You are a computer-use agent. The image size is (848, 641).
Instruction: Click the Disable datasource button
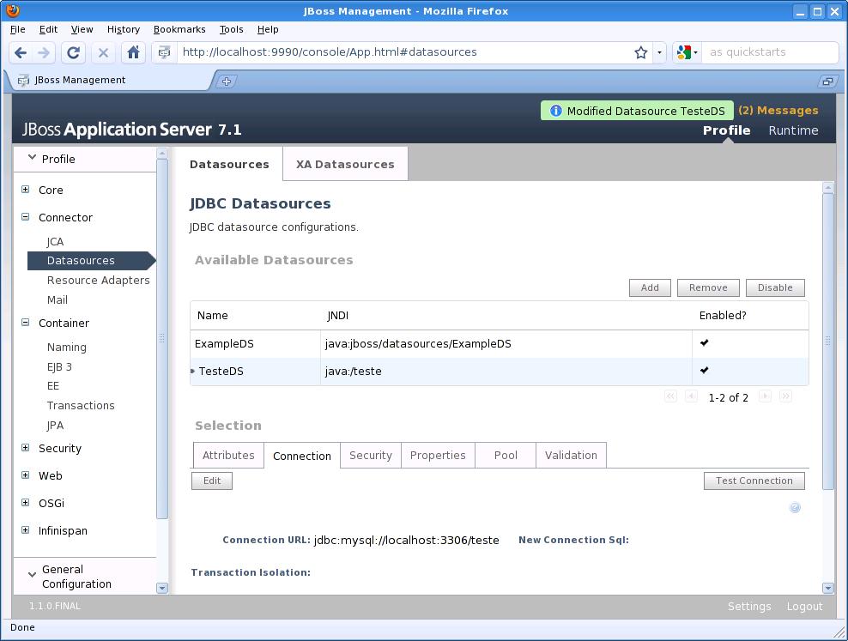coord(775,287)
